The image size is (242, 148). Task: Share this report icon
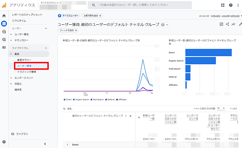[227, 24]
